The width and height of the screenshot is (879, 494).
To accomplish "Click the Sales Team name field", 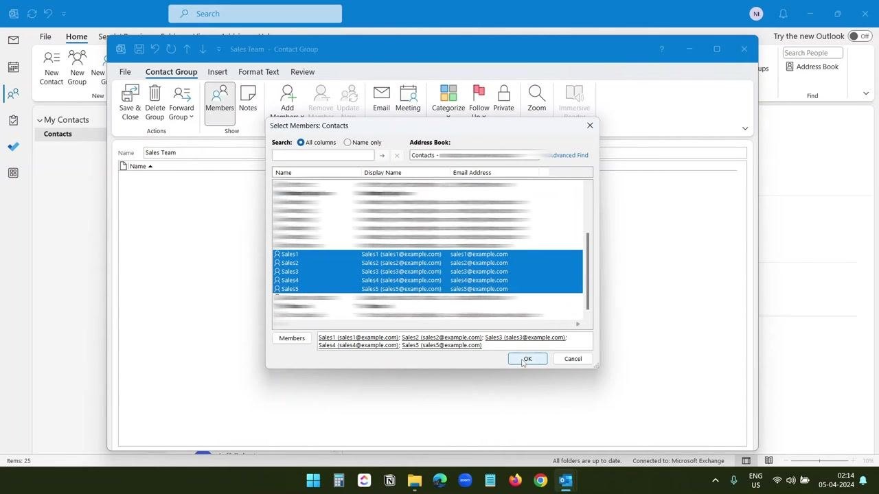I will 445,153.
